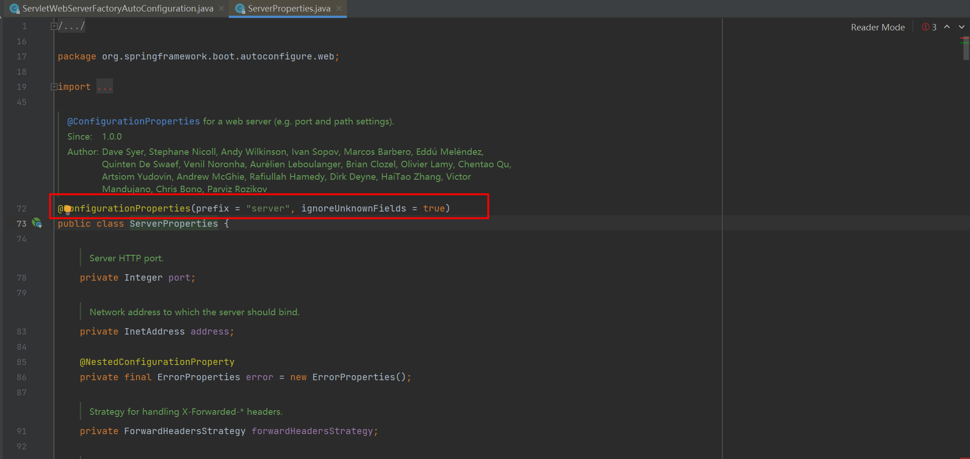970x459 pixels.
Task: Expand the folded import block
Action: click(54, 87)
